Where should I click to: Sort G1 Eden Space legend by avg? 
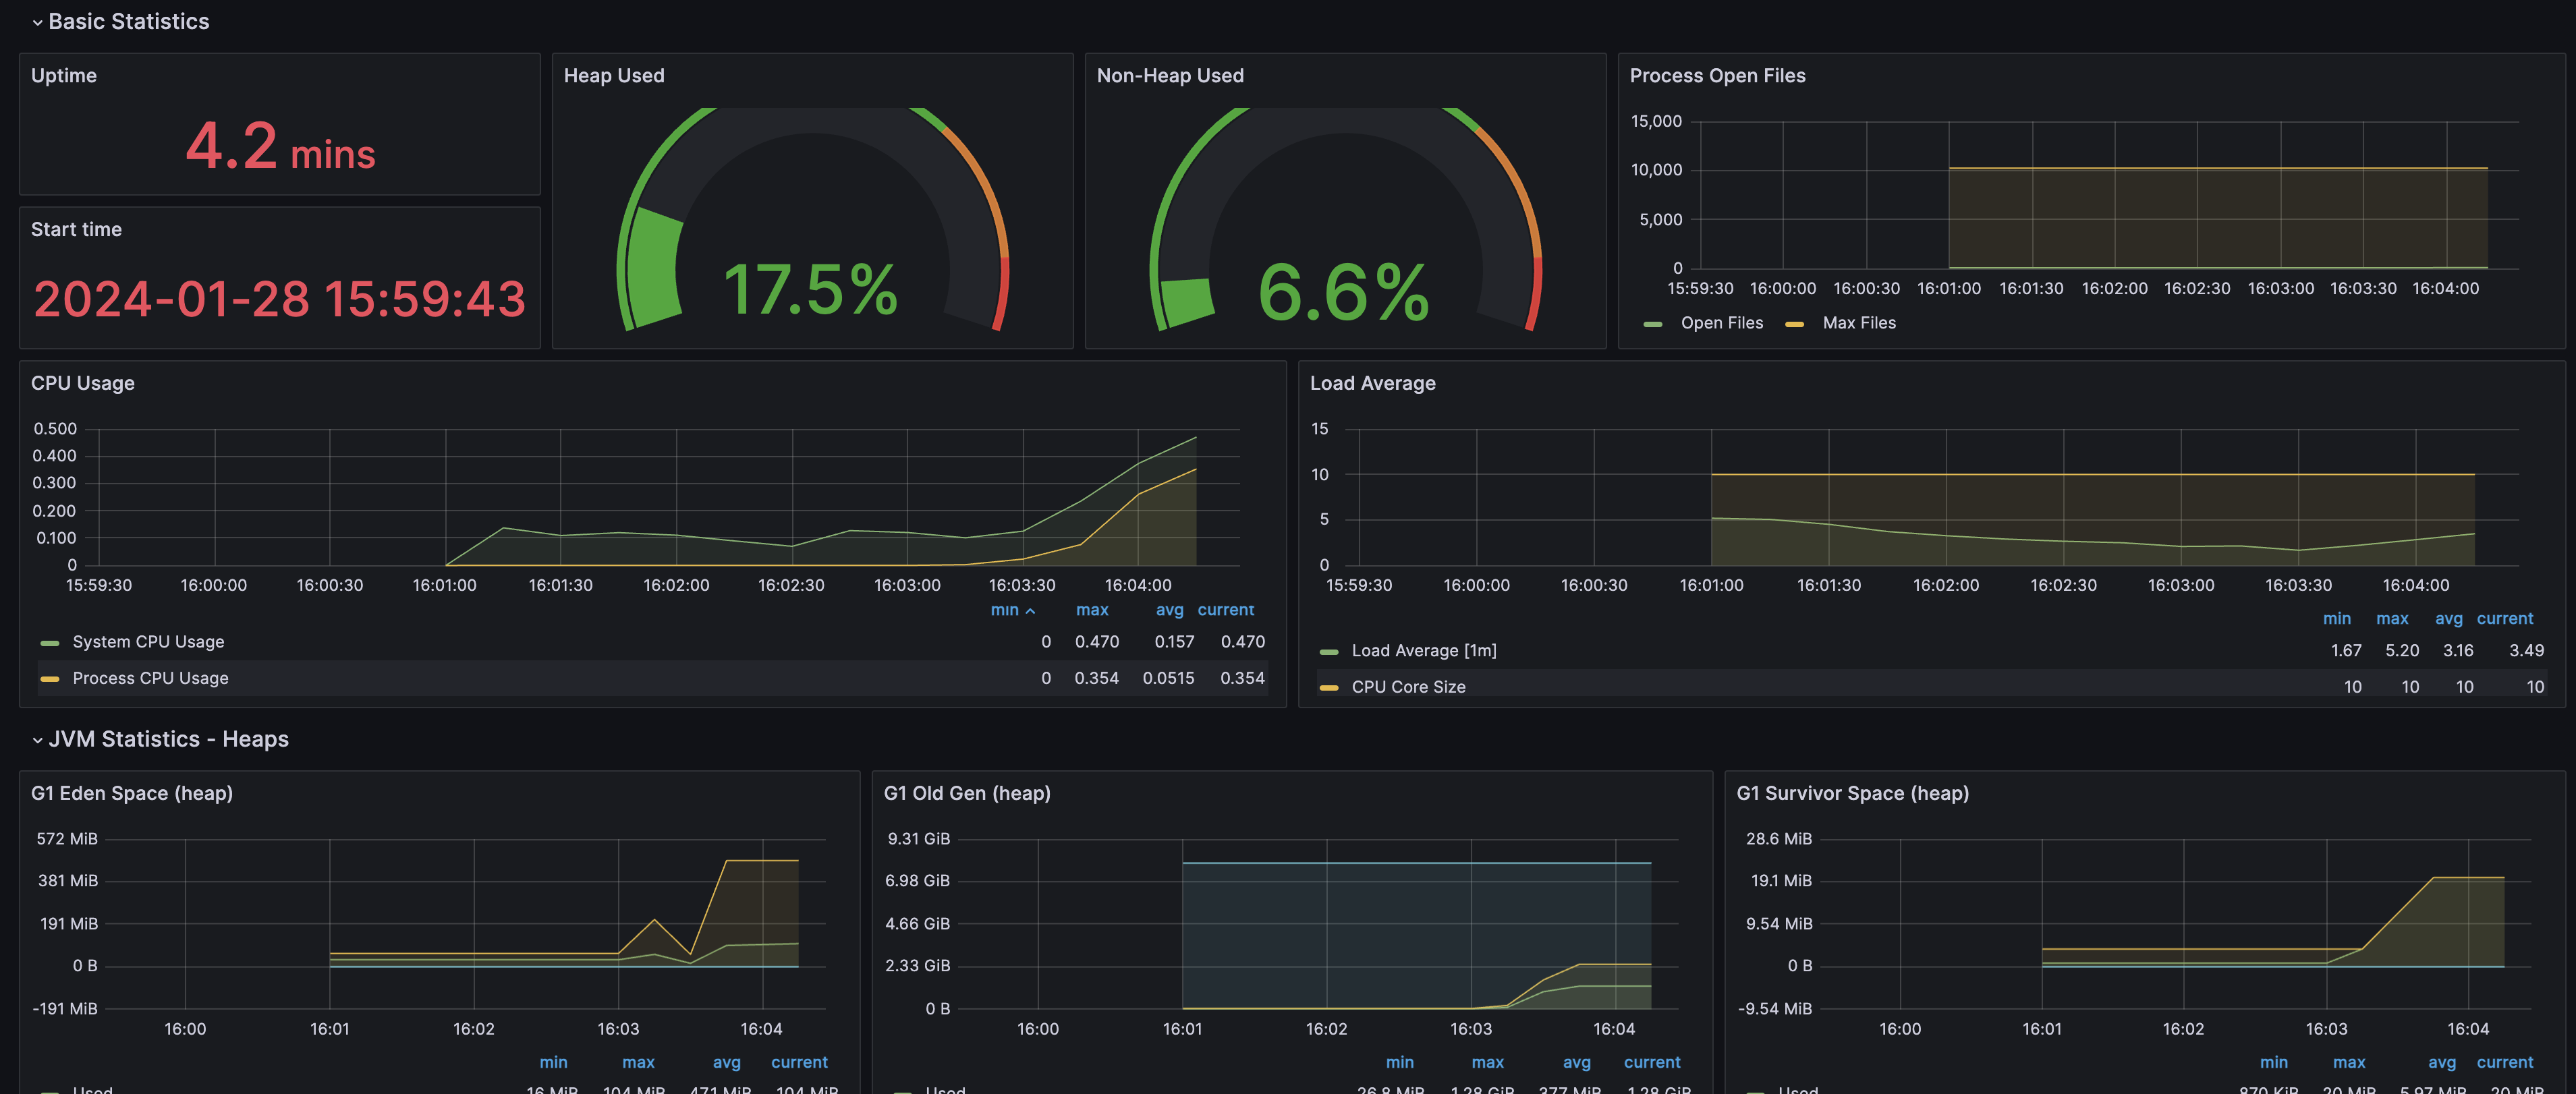[726, 1063]
